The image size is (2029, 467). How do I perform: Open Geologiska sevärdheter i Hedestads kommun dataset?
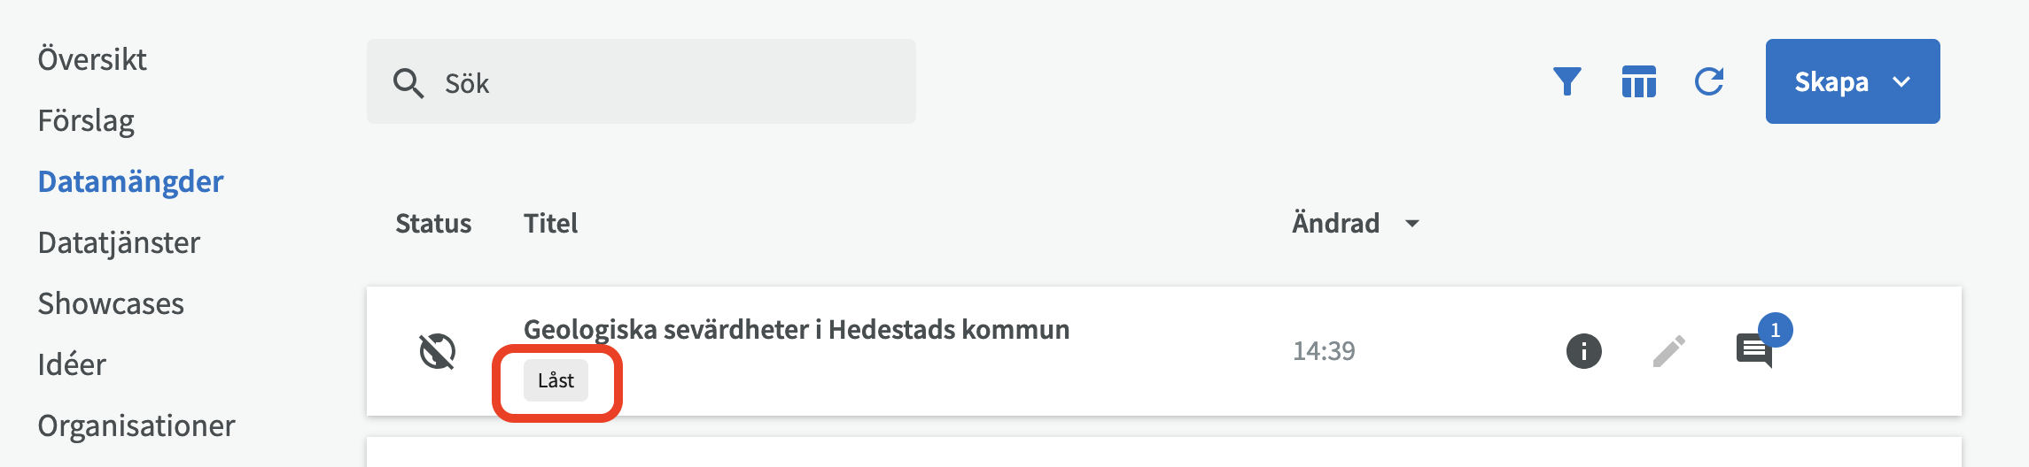(x=796, y=329)
